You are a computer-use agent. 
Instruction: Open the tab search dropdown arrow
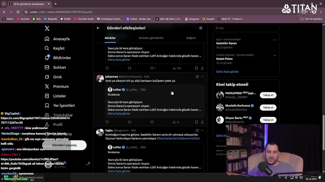point(4,4)
